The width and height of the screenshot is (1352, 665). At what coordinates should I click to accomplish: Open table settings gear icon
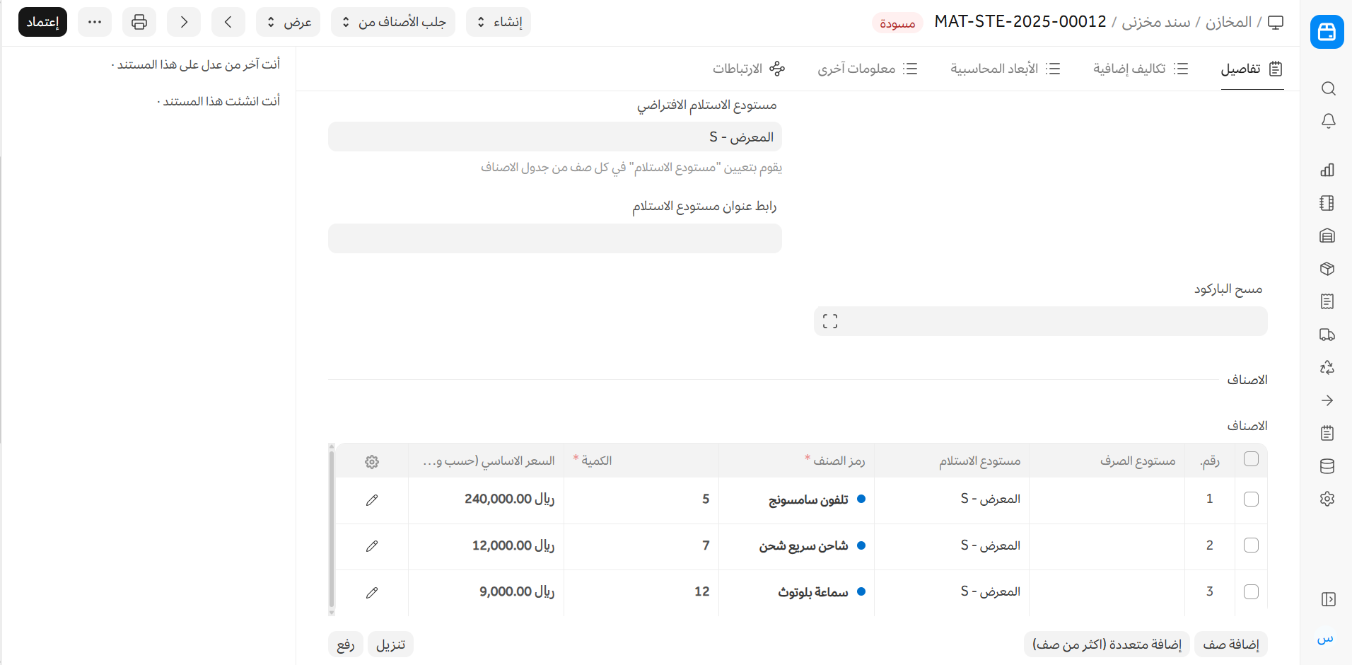click(x=372, y=462)
